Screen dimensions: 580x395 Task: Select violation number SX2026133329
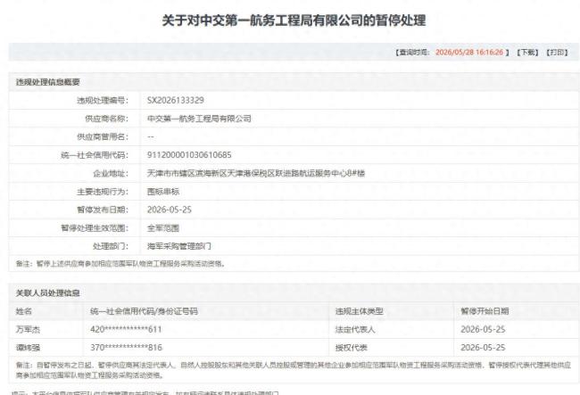tap(175, 100)
